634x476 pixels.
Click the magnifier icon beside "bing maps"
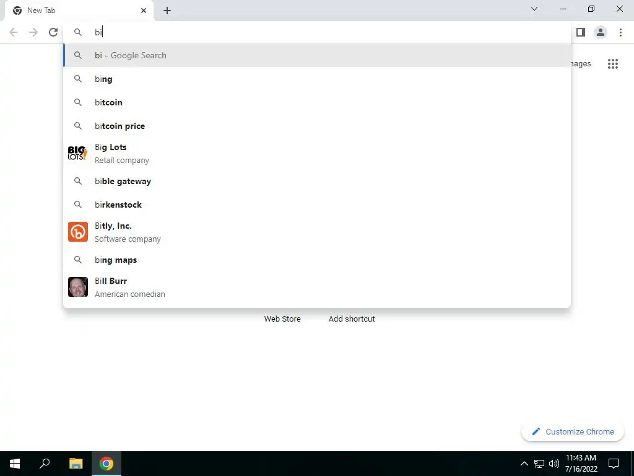[x=77, y=260]
